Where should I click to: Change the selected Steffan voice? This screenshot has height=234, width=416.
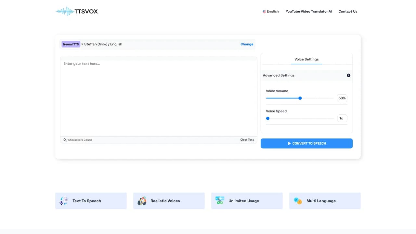[x=247, y=44]
